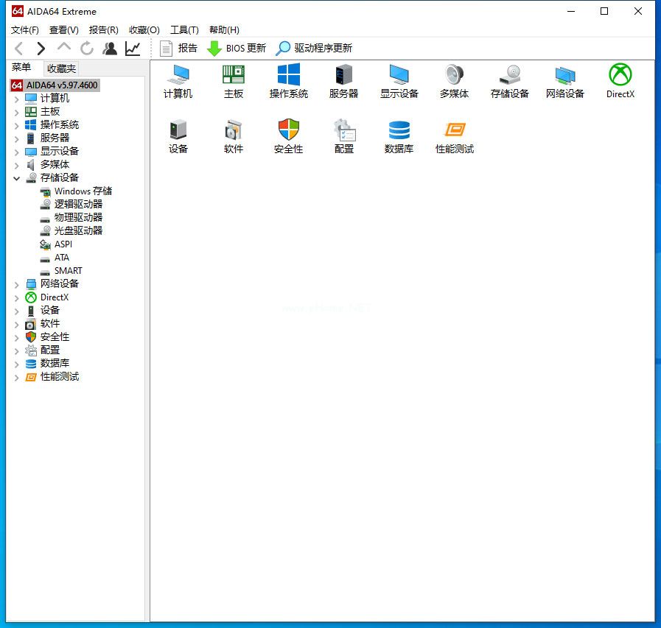The width and height of the screenshot is (661, 628).
Task: Select 物理驱动器 in the sidebar tree
Action: [78, 218]
